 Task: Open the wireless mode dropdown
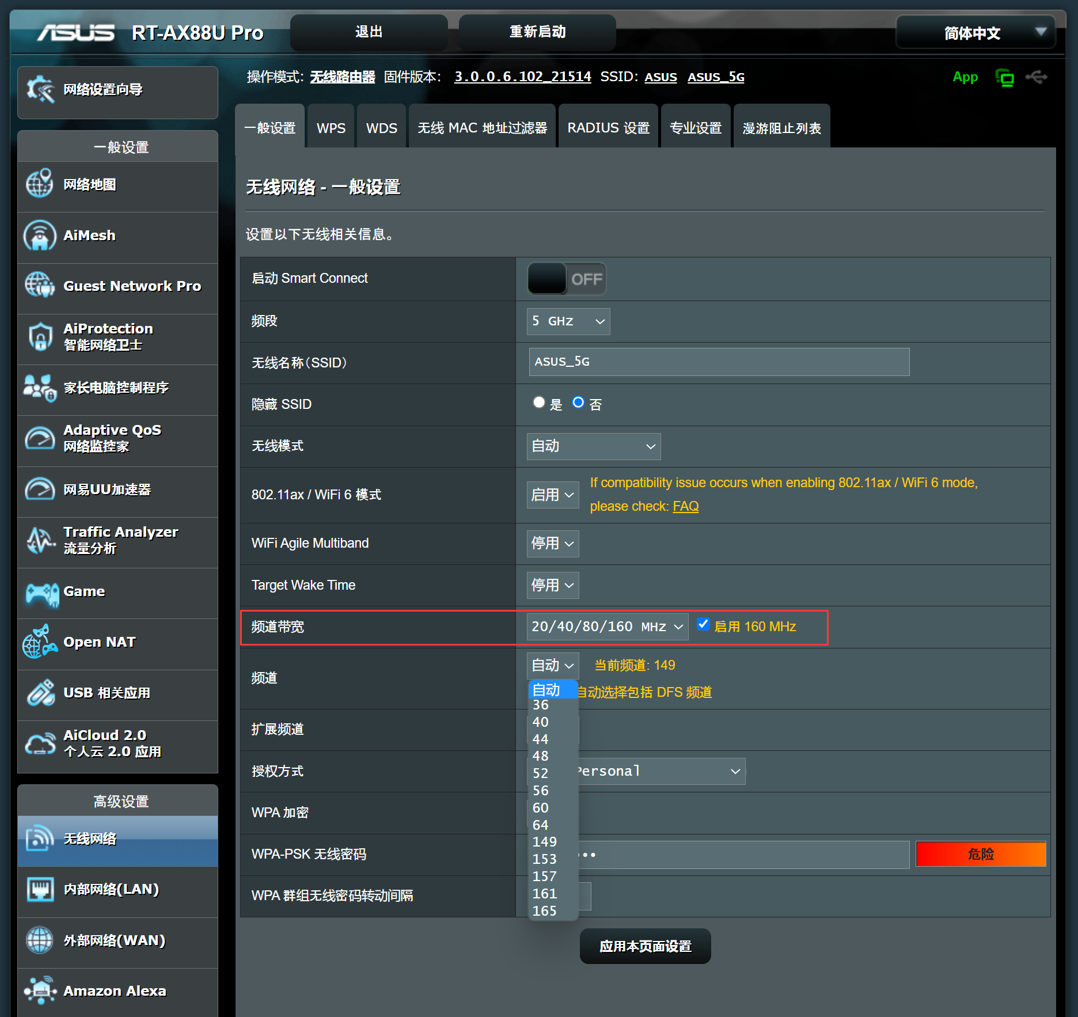(593, 446)
